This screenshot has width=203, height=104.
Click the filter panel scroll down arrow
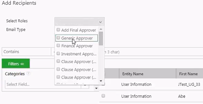96,88
